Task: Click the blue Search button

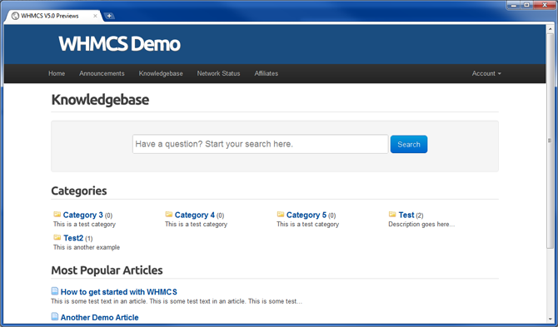Action: coord(409,144)
